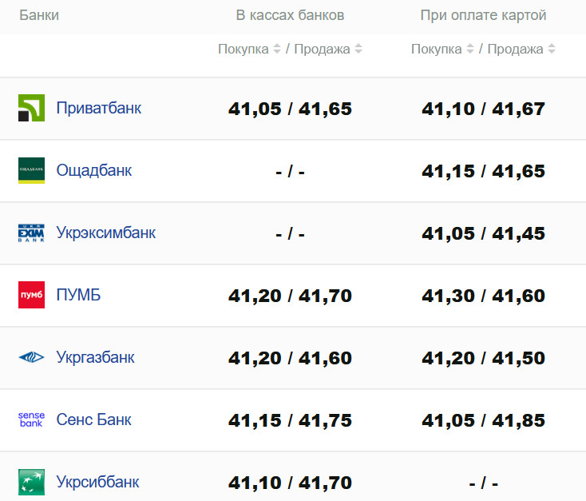Go to the Сенс Банк page link

[93, 419]
